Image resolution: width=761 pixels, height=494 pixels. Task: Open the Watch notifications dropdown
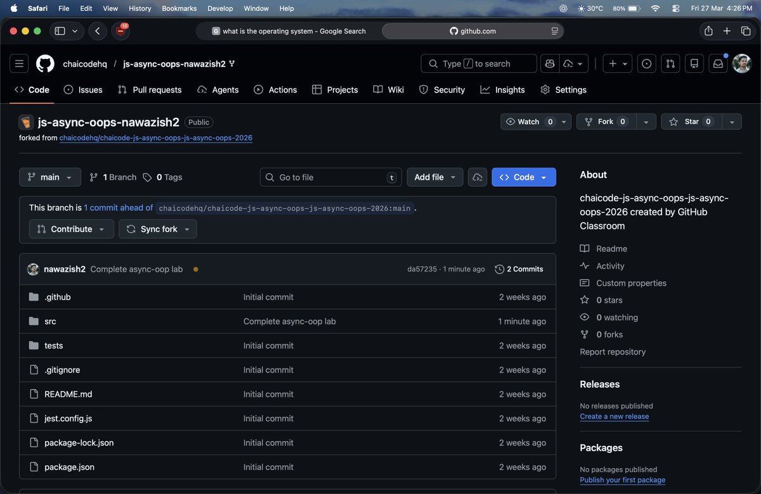pyautogui.click(x=536, y=122)
